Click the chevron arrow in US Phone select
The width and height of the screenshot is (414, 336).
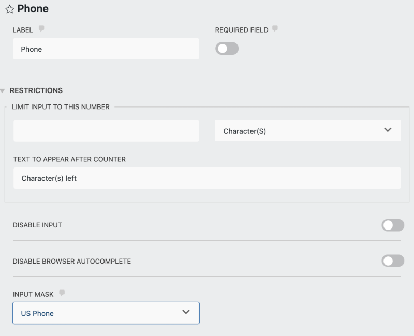pos(186,312)
